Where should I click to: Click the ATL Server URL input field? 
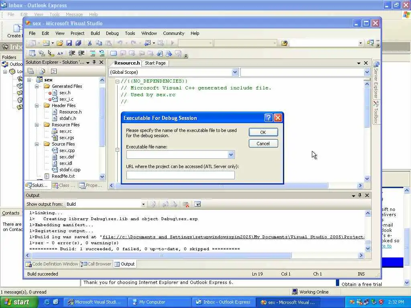point(180,175)
